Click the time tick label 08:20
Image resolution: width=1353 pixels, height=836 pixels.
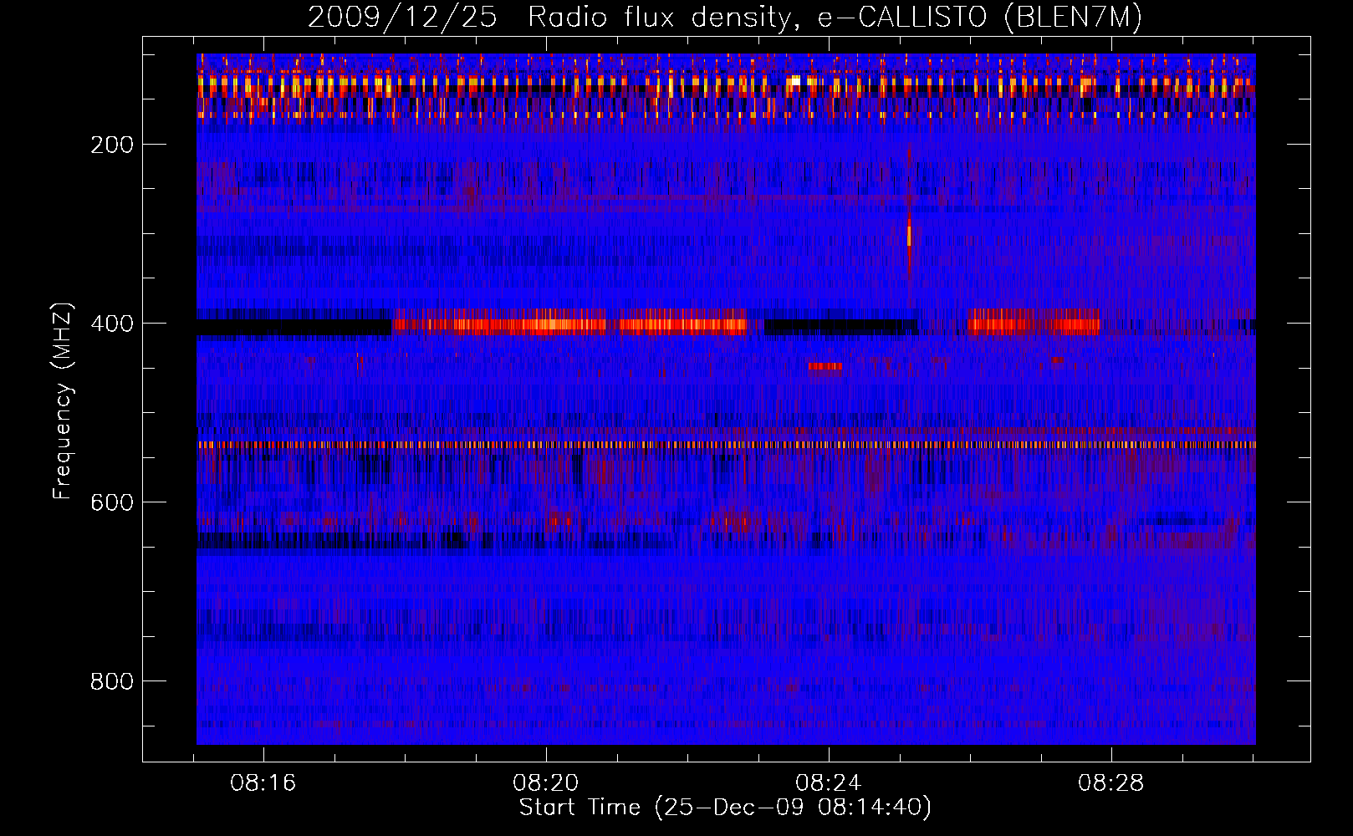[x=546, y=783]
